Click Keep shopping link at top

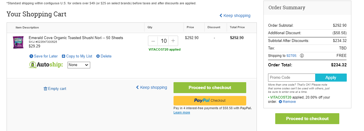(x=235, y=16)
